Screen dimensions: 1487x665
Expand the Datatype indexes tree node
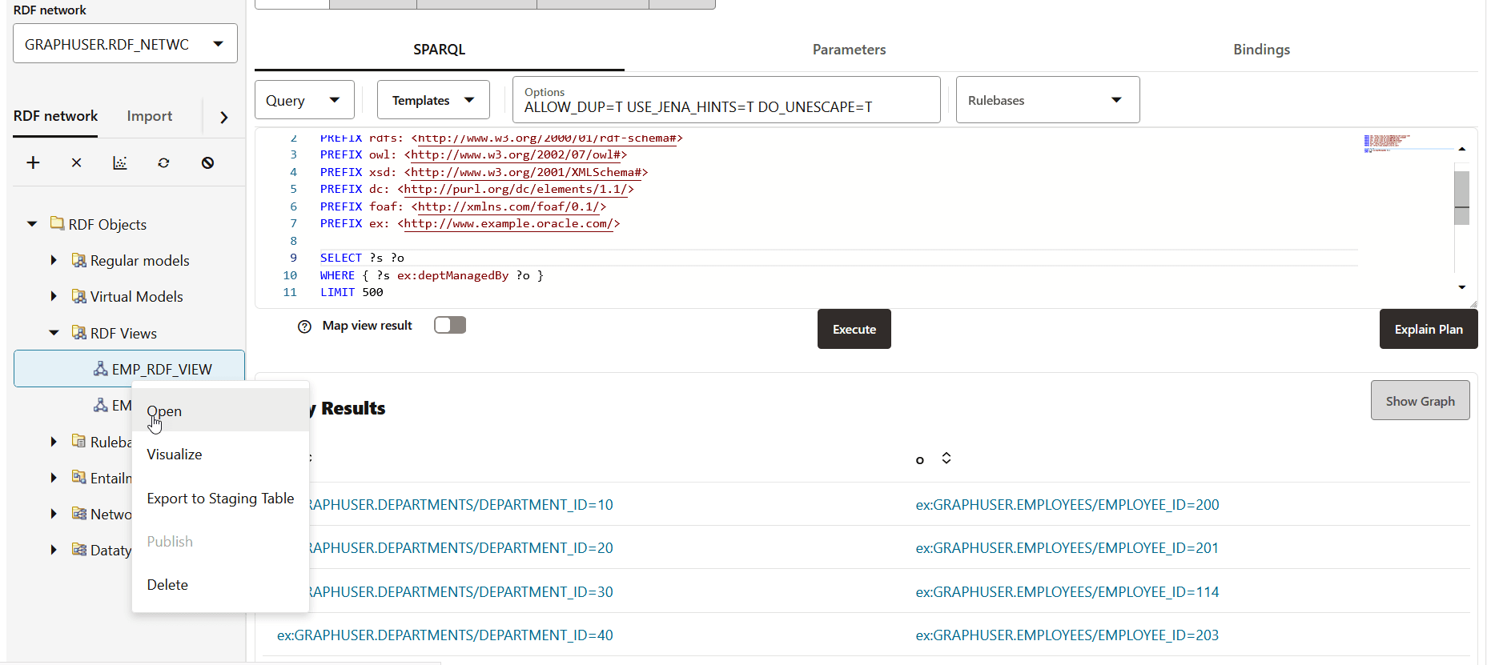[x=54, y=550]
